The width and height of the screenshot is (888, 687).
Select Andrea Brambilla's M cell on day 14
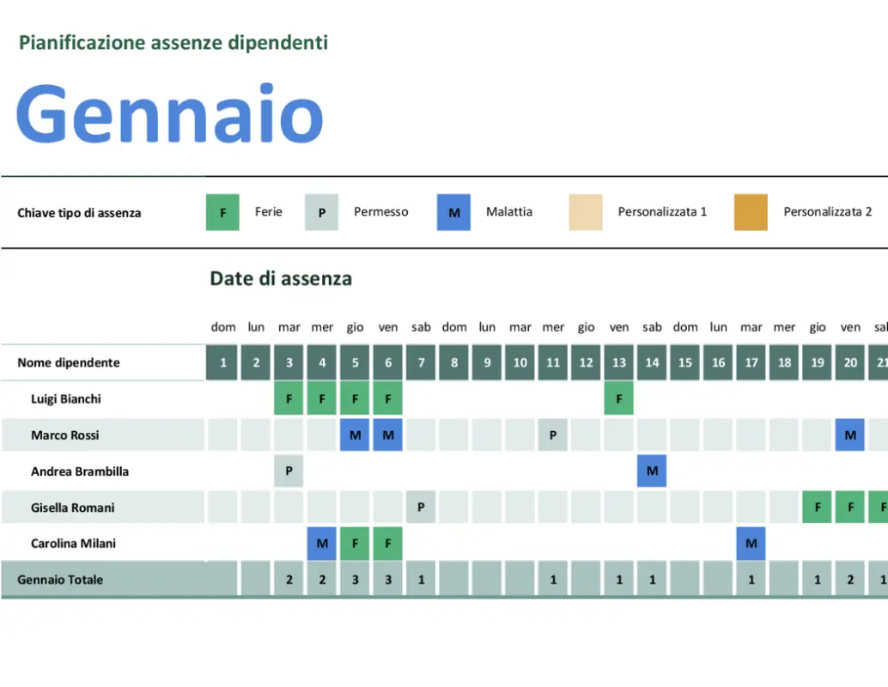[x=652, y=471]
